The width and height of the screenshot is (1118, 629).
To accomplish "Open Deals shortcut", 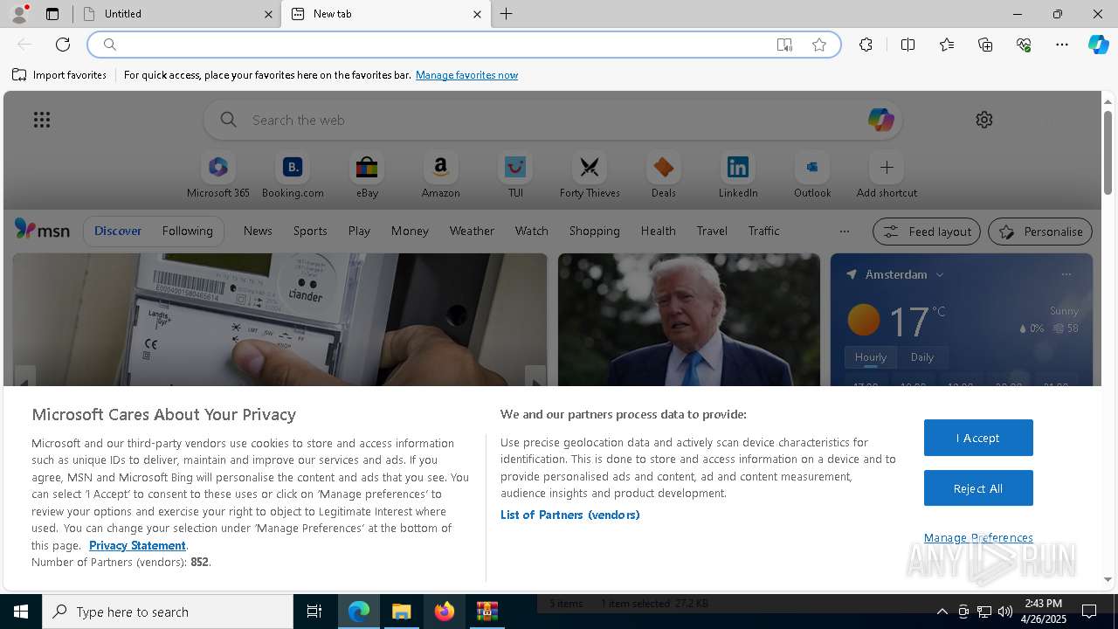I will pyautogui.click(x=664, y=176).
